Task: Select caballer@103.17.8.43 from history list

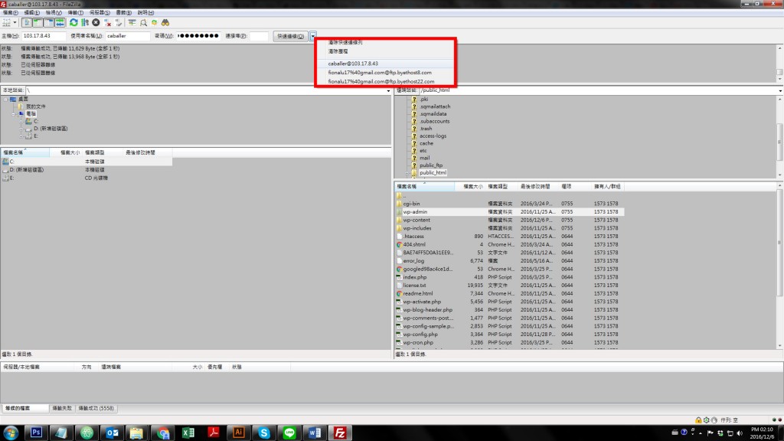Action: [386, 64]
